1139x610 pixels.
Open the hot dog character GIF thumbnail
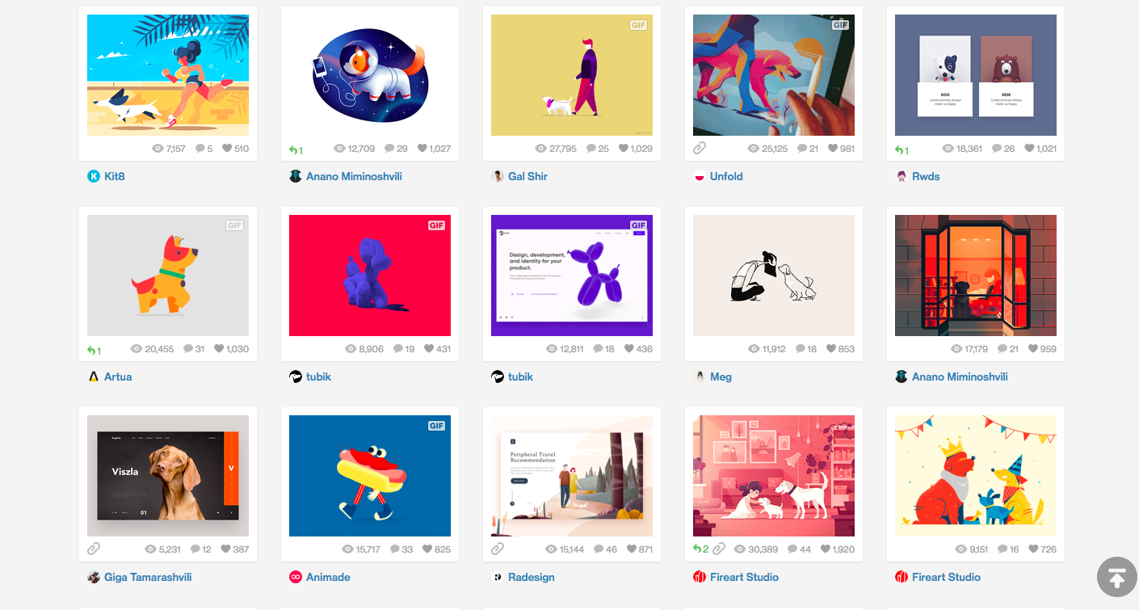(370, 476)
